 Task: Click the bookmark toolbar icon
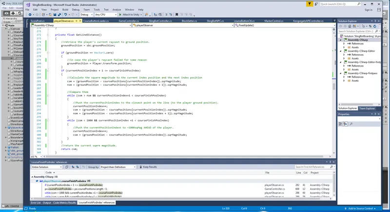point(176,15)
